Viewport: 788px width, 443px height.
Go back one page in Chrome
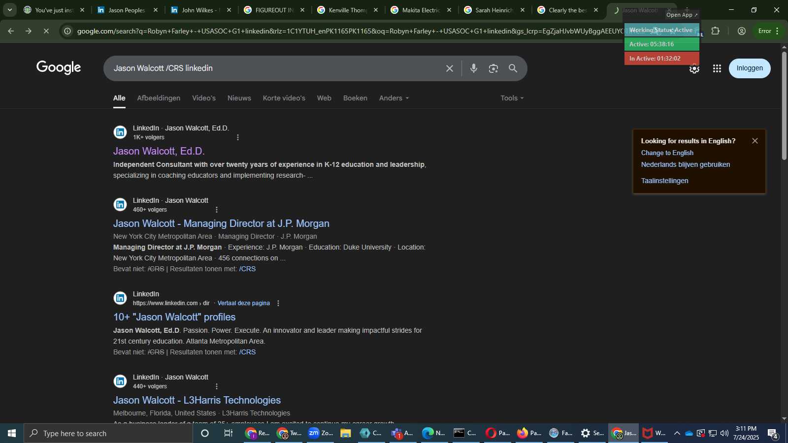(x=11, y=31)
